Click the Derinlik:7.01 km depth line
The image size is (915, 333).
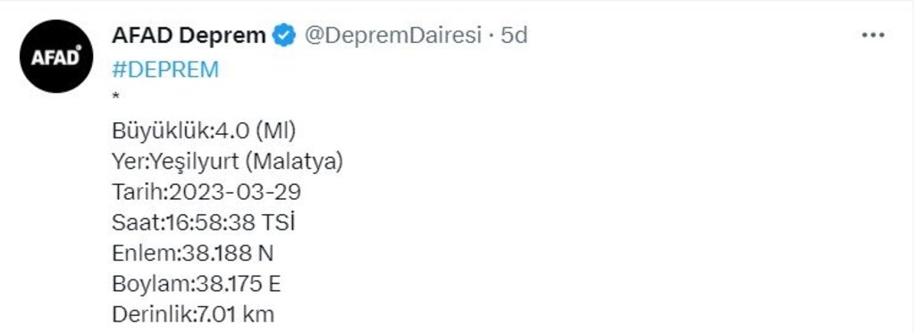pos(193,315)
